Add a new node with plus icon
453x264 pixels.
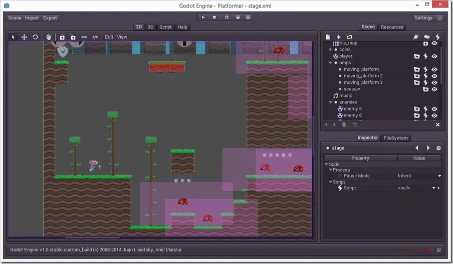click(339, 37)
